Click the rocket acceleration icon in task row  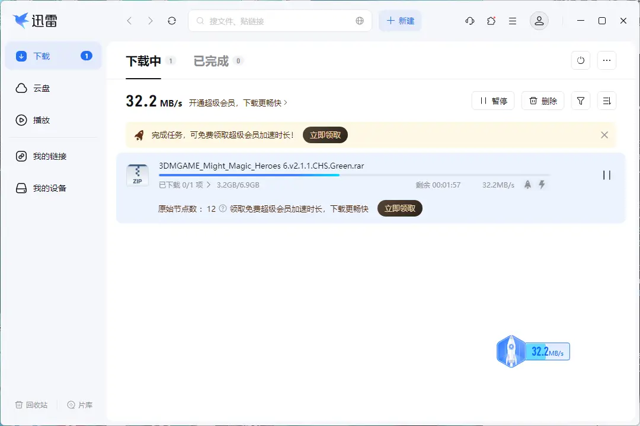(528, 185)
